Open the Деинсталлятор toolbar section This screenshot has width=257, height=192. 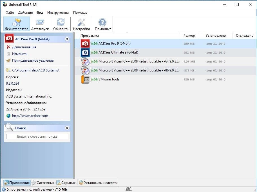pyautogui.click(x=17, y=24)
